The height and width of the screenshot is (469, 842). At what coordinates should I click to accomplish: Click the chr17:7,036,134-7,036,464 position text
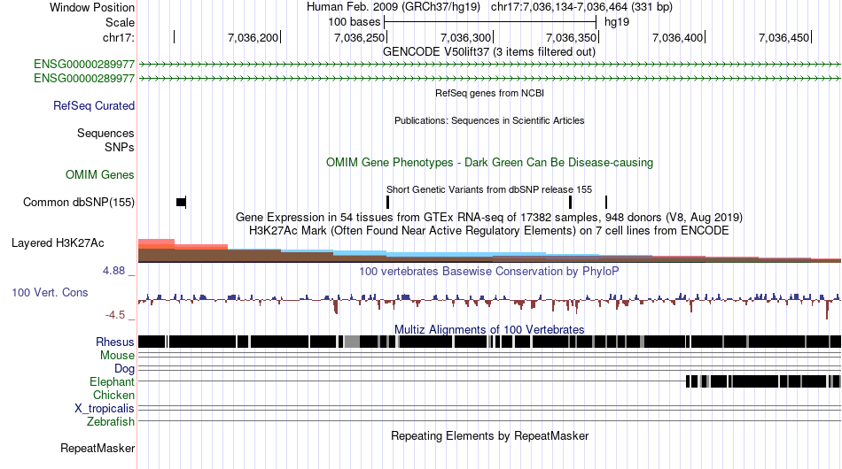click(581, 7)
